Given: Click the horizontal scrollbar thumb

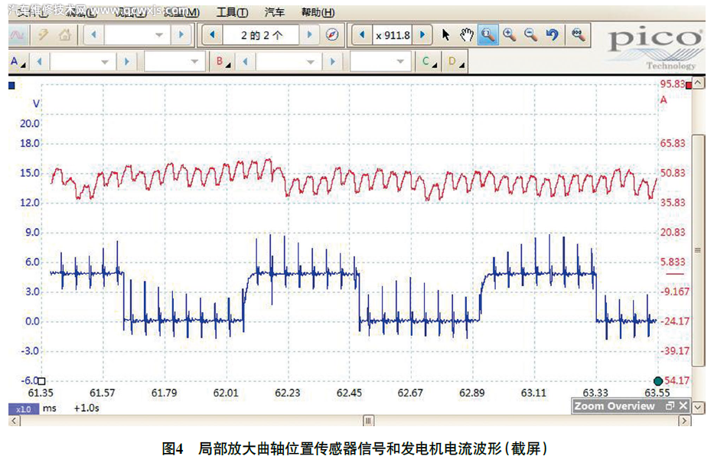Looking at the screenshot, I should point(368,420).
